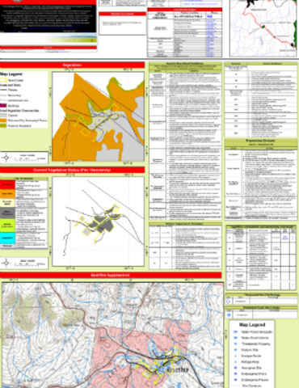Viewport: 299px width, 388px height.
Task: Click the purple Buildings swatch in the Map Legend
Action: [x=3, y=106]
